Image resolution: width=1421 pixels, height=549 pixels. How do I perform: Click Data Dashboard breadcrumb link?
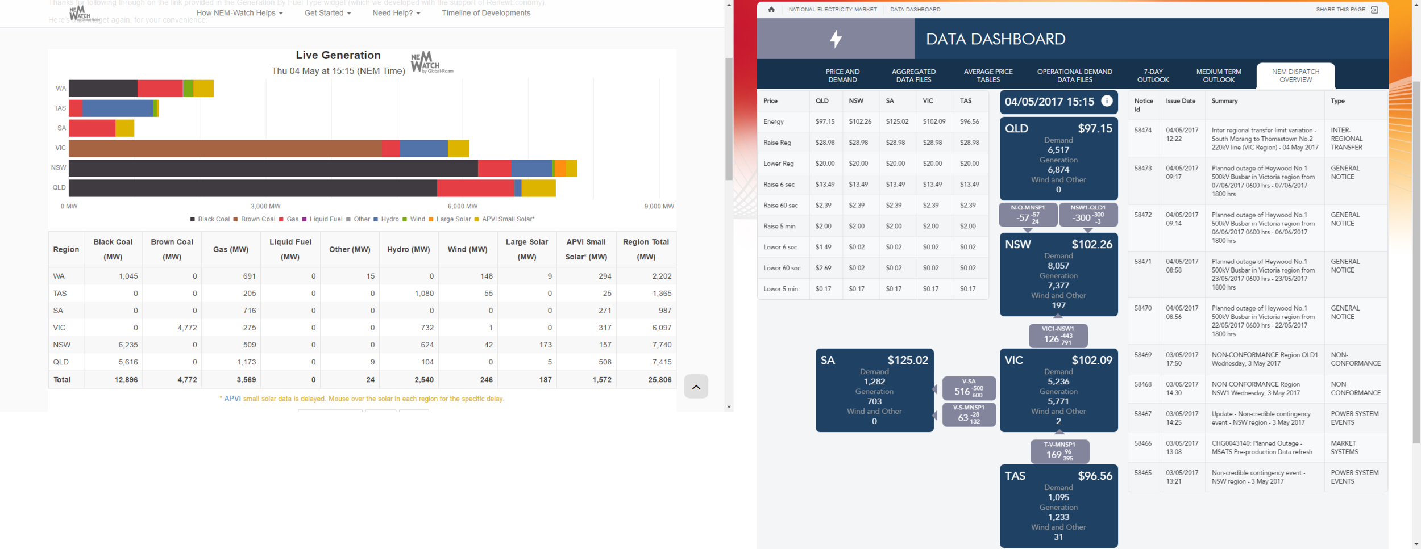point(915,10)
